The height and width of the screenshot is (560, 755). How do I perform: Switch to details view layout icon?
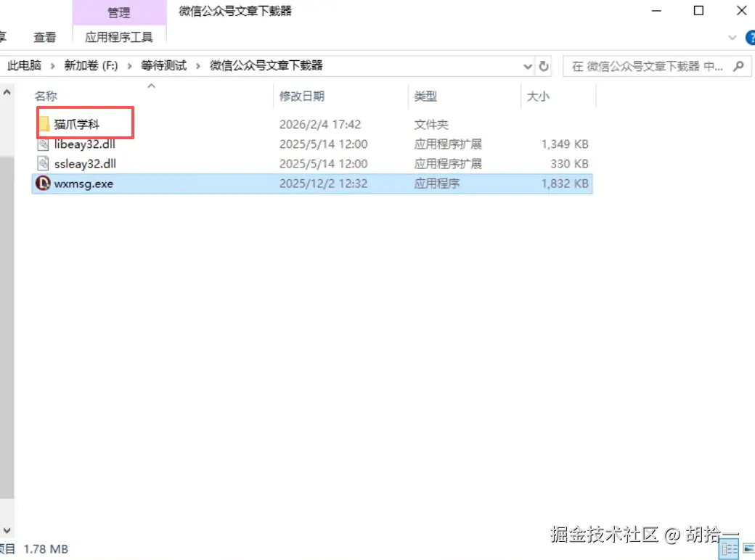[729, 549]
